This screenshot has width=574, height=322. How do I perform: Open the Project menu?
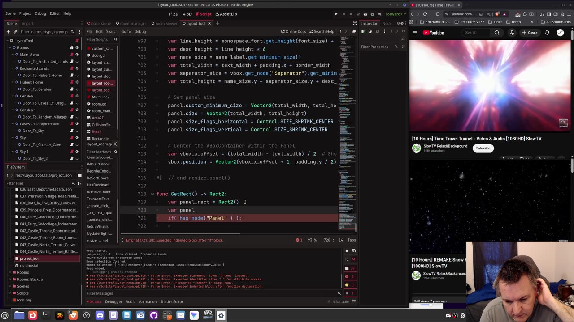pyautogui.click(x=25, y=13)
